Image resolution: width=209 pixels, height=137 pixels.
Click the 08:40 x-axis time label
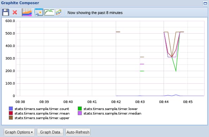68,102
